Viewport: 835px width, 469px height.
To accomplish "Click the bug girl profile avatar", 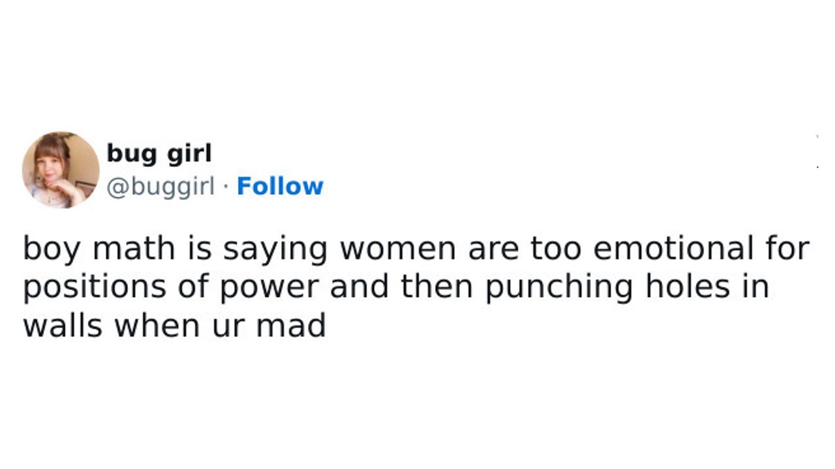I will [x=61, y=170].
